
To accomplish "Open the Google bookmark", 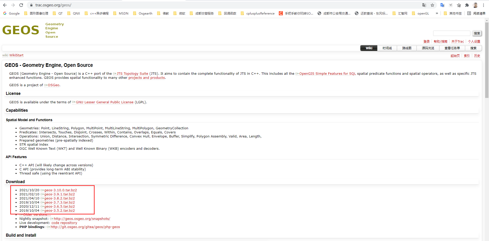I will [x=11, y=14].
